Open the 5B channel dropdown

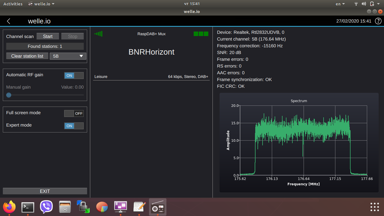tap(68, 56)
